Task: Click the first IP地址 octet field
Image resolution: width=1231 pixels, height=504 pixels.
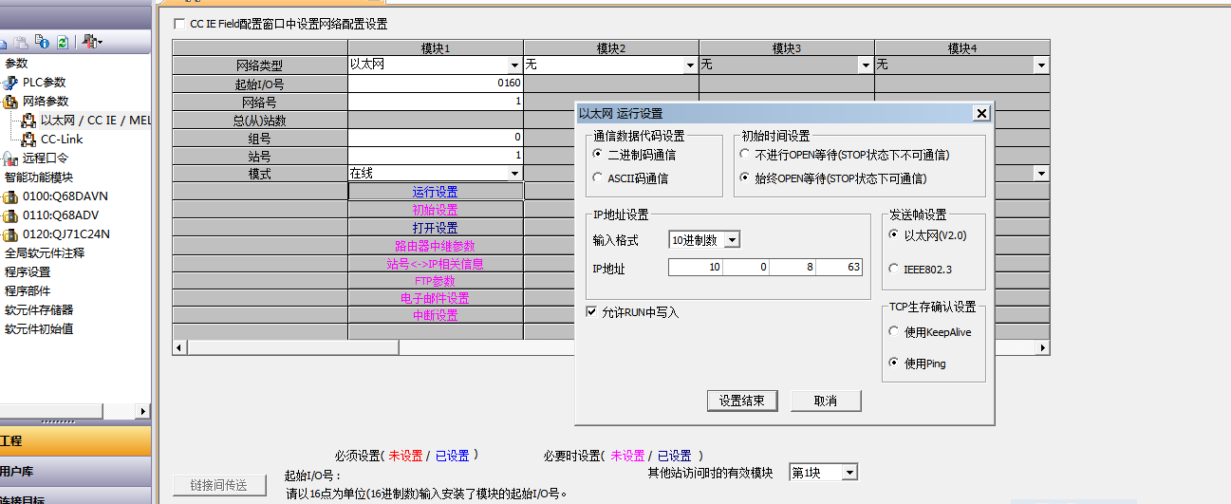Action: [696, 268]
